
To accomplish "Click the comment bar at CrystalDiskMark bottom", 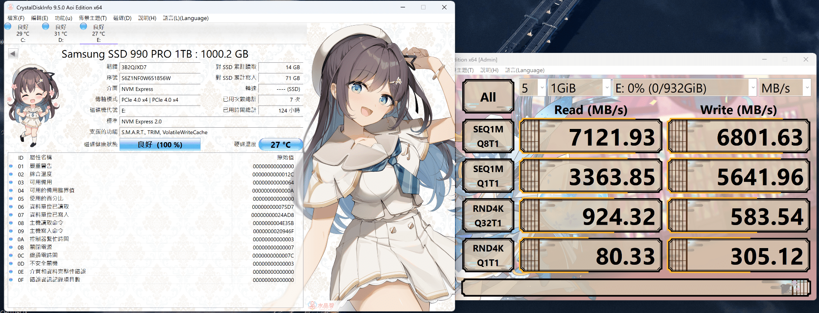I will pyautogui.click(x=636, y=287).
